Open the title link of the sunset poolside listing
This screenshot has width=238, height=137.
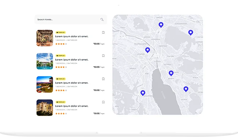tap(72, 83)
